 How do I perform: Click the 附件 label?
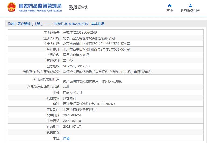[56, 93]
